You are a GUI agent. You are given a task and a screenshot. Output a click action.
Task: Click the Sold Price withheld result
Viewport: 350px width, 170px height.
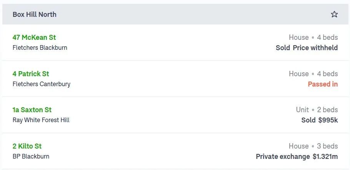pos(307,47)
